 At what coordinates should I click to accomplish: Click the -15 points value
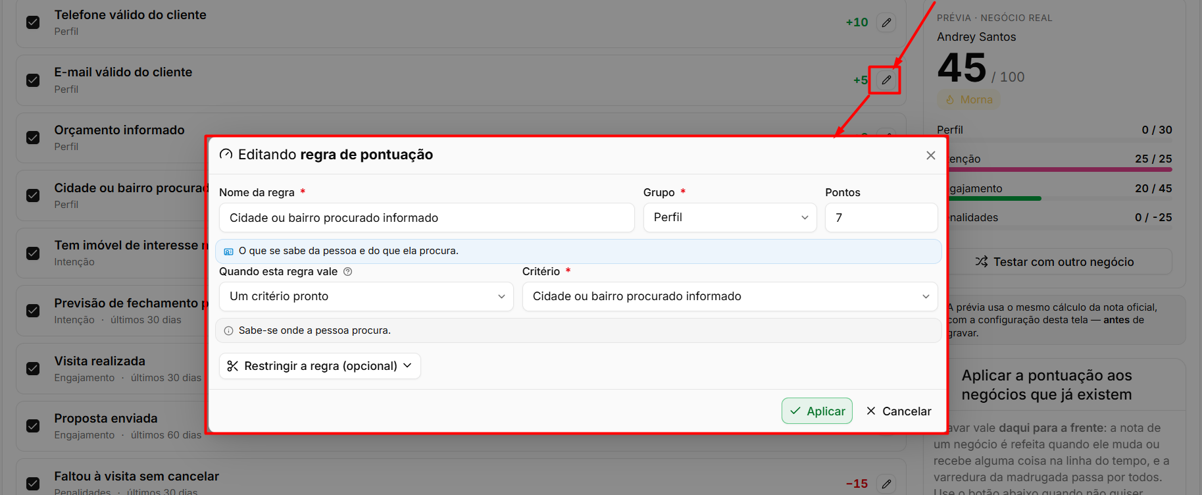pyautogui.click(x=857, y=484)
